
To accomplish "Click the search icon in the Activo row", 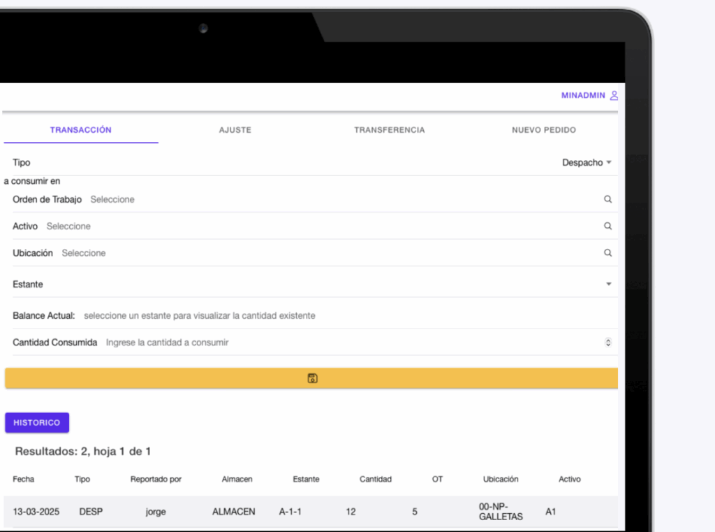I will coord(608,226).
